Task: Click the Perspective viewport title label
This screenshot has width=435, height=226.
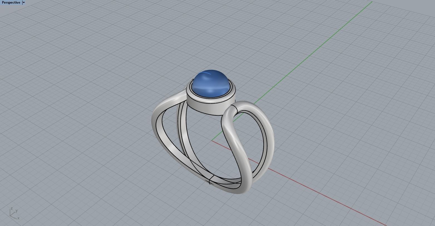Action: click(11, 3)
